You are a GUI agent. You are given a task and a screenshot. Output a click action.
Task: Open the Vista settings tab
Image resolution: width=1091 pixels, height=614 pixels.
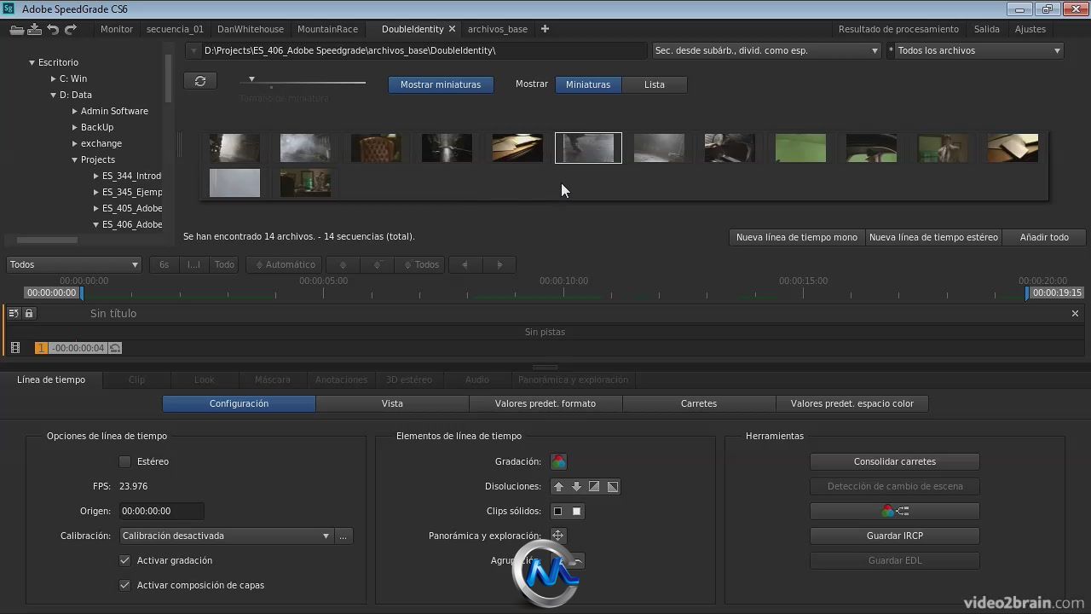[392, 403]
